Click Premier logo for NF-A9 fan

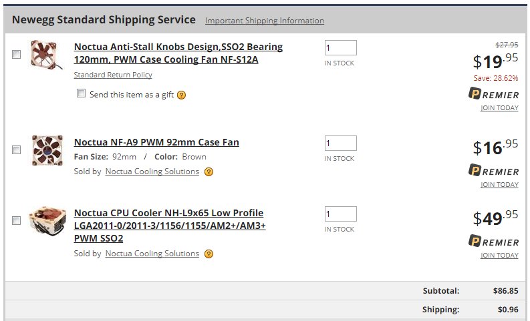494,171
